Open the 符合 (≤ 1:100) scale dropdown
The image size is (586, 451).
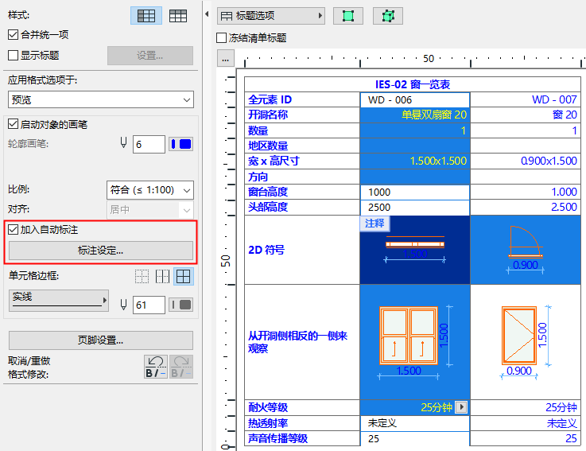click(149, 190)
